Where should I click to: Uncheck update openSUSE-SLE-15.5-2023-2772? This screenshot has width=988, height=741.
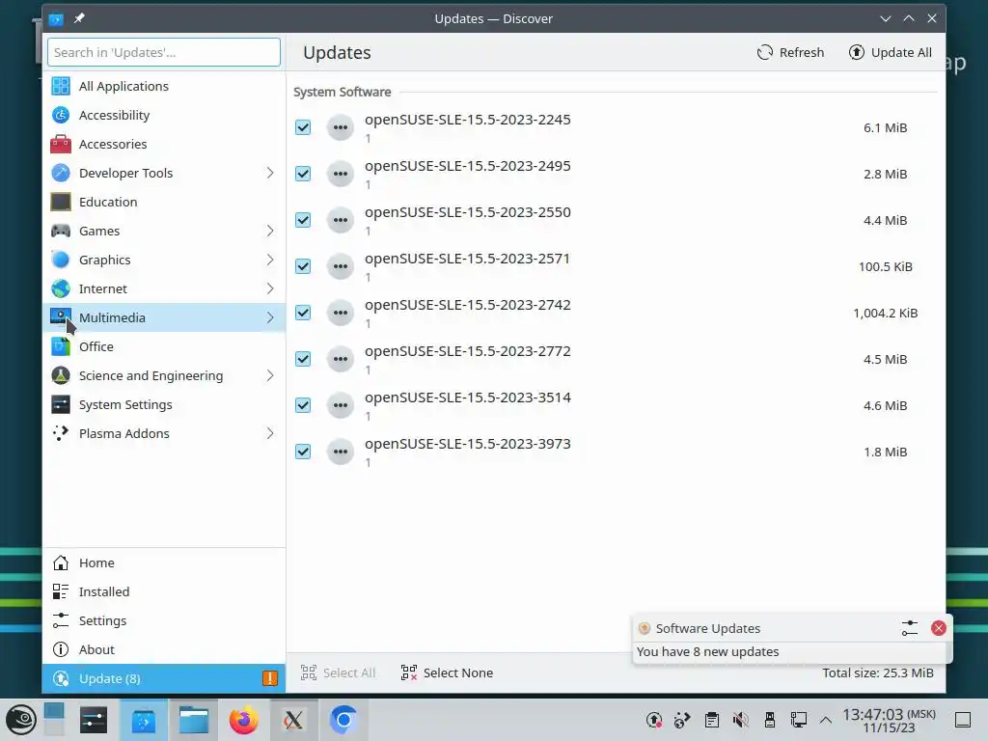[x=303, y=359]
